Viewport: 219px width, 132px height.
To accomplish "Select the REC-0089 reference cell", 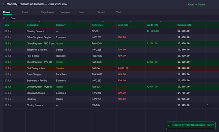I will click(x=103, y=56).
